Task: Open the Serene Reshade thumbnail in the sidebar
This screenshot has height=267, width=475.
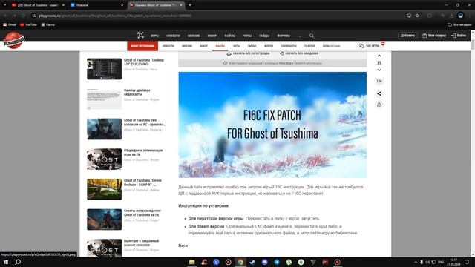Action: point(104,189)
